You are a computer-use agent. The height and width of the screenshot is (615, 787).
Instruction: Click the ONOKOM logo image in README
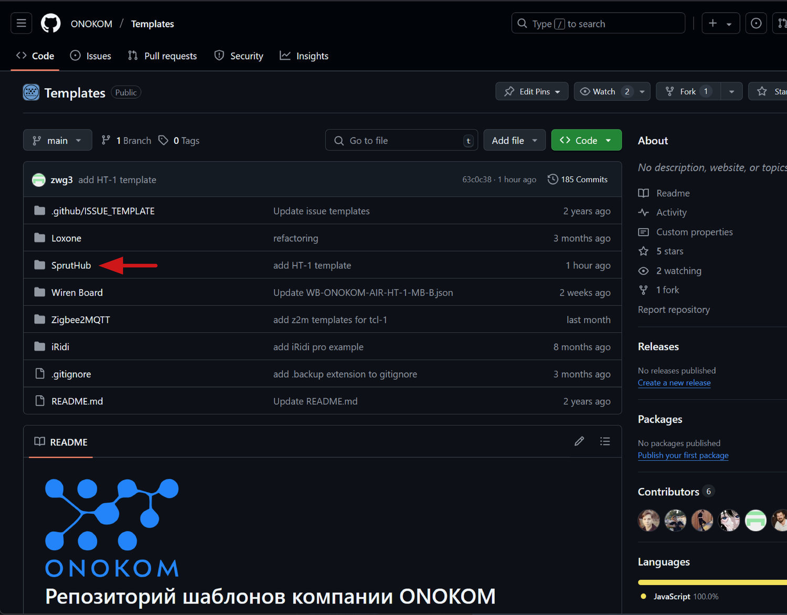pos(112,527)
